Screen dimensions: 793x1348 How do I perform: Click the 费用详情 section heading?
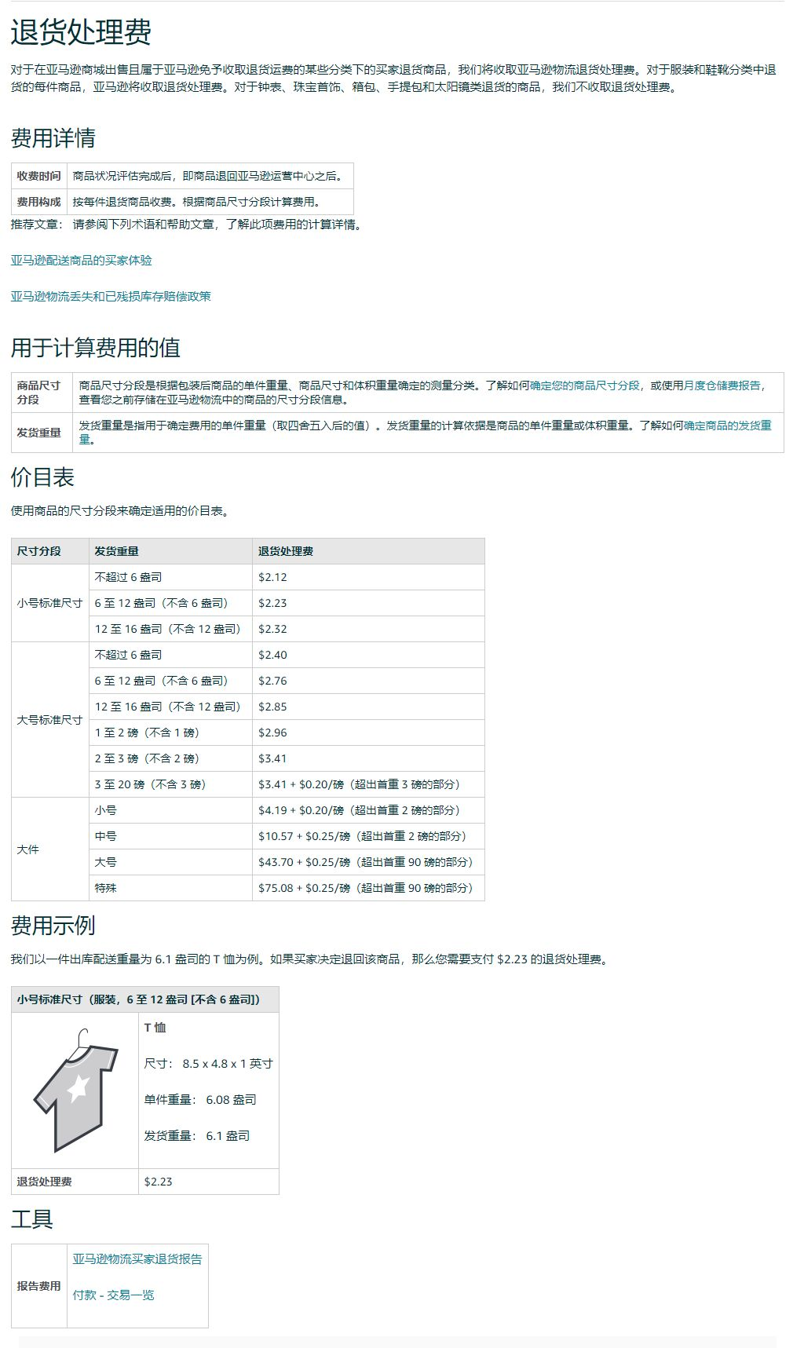[53, 138]
